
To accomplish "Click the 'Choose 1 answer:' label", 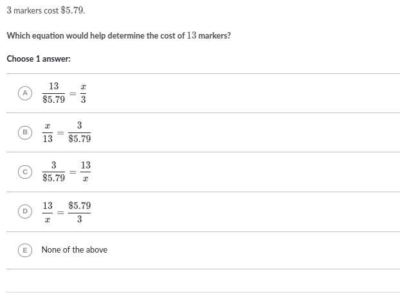I will pos(39,59).
